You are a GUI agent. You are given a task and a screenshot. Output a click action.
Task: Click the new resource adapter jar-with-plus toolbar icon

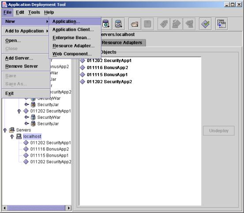click(x=118, y=24)
